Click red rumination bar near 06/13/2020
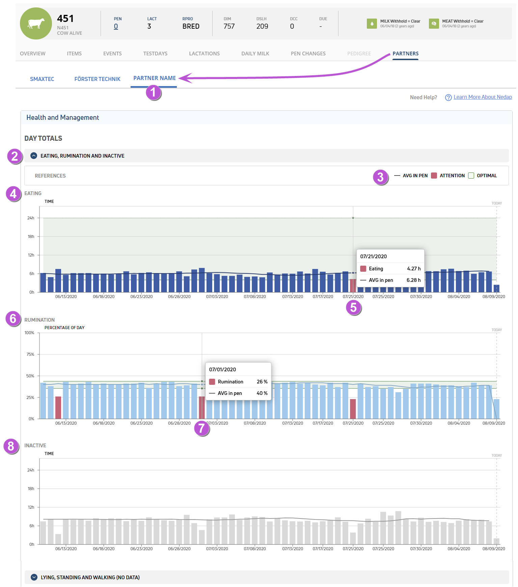Viewport: 518px width, 587px height. 58,408
